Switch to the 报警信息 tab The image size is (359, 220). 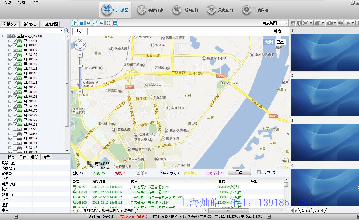point(109,210)
